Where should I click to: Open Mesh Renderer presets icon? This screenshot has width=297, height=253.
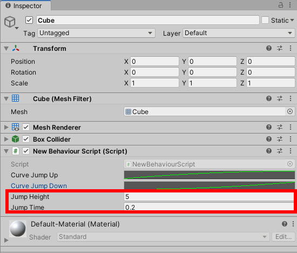tap(280, 127)
